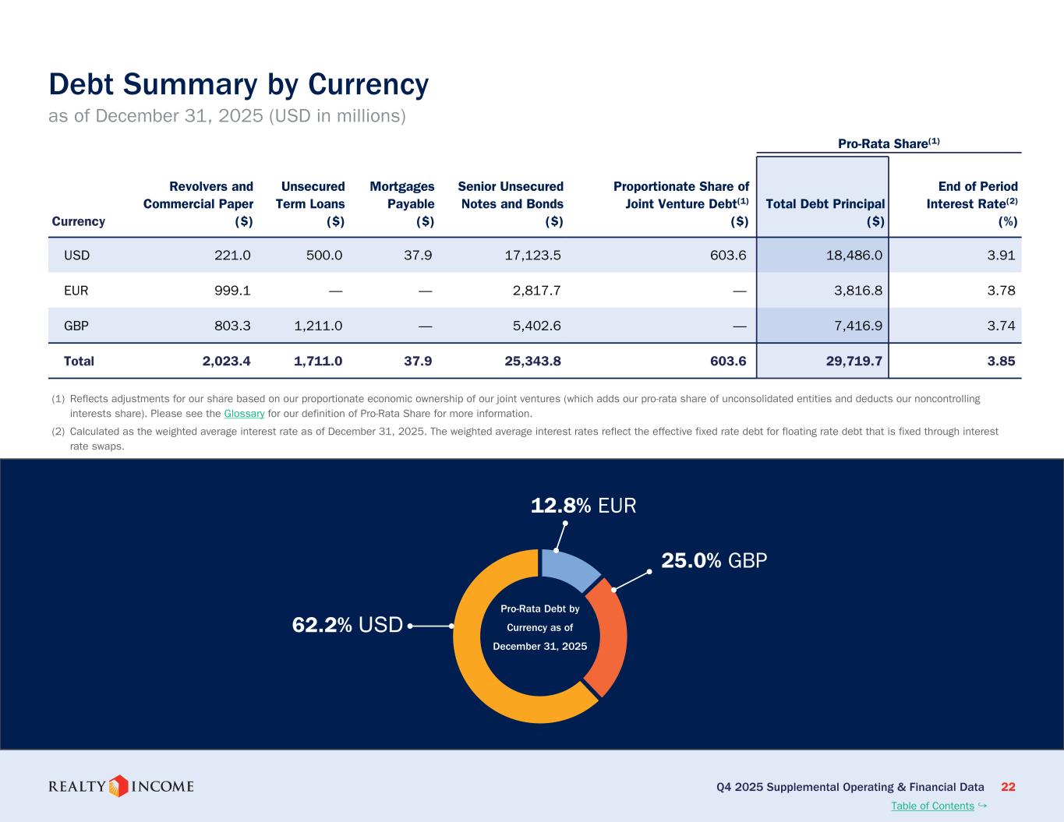This screenshot has width=1064, height=822.
Task: Click the End of Period Interest Rate header
Action: pos(971,204)
